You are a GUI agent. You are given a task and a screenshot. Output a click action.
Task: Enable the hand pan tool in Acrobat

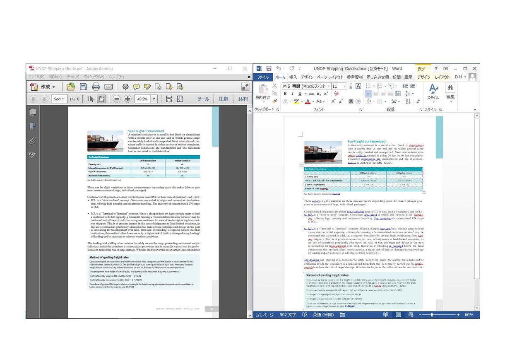pos(101,99)
